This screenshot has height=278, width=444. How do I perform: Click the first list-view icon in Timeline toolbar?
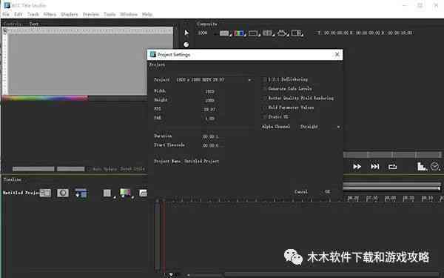pos(45,193)
